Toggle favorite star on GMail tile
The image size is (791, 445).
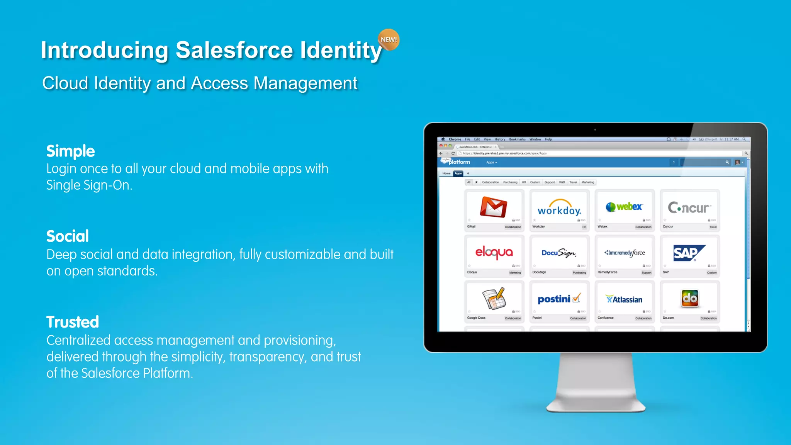tap(470, 220)
